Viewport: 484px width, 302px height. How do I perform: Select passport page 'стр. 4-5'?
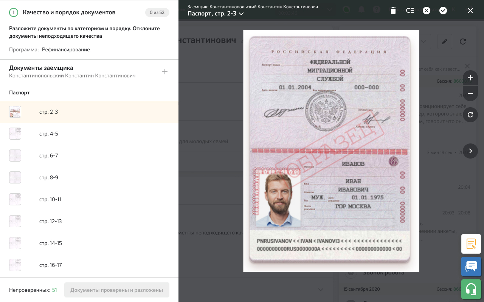point(89,134)
